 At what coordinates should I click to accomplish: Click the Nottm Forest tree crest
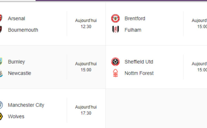pos(115,73)
